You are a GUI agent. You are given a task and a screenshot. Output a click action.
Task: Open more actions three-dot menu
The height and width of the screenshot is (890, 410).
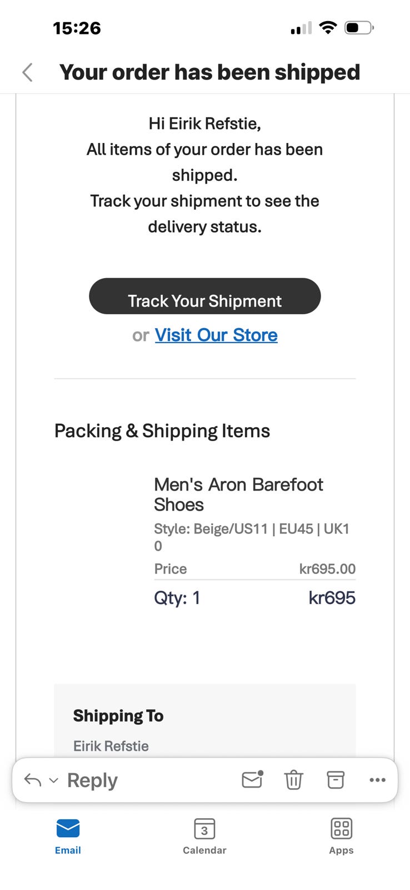[377, 780]
